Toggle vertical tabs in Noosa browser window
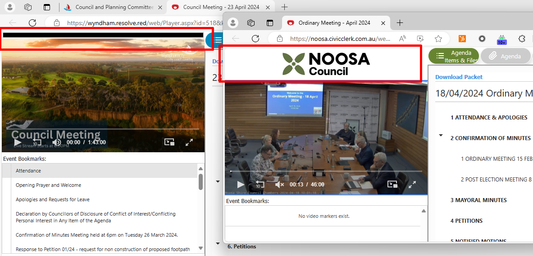The height and width of the screenshot is (256, 533). pyautogui.click(x=269, y=23)
